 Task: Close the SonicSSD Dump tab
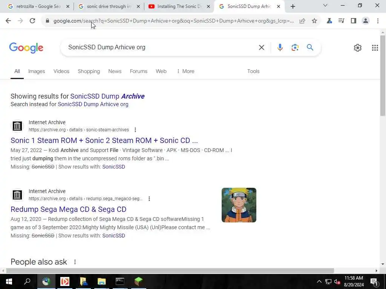(x=279, y=7)
